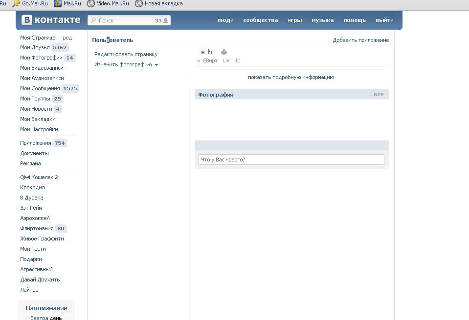Open the сообщества menu item
Screen dimensions: 469x320
coord(261,20)
